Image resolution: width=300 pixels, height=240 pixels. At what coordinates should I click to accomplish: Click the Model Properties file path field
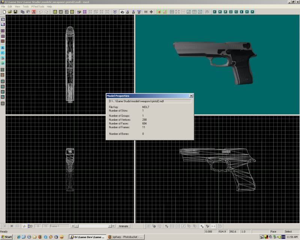150,101
